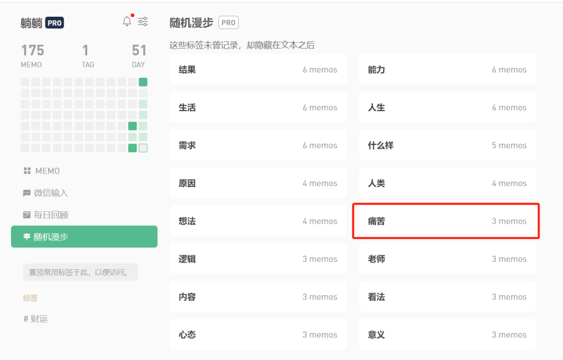The height and width of the screenshot is (360, 563).
Task: Open the 老师 tag card
Action: pyautogui.click(x=447, y=259)
